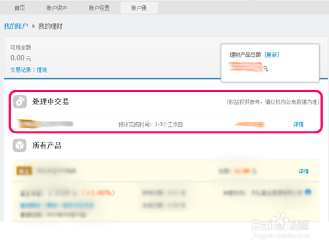Click the orange badge on the product card
The height and width of the screenshot is (247, 329).
(24, 171)
